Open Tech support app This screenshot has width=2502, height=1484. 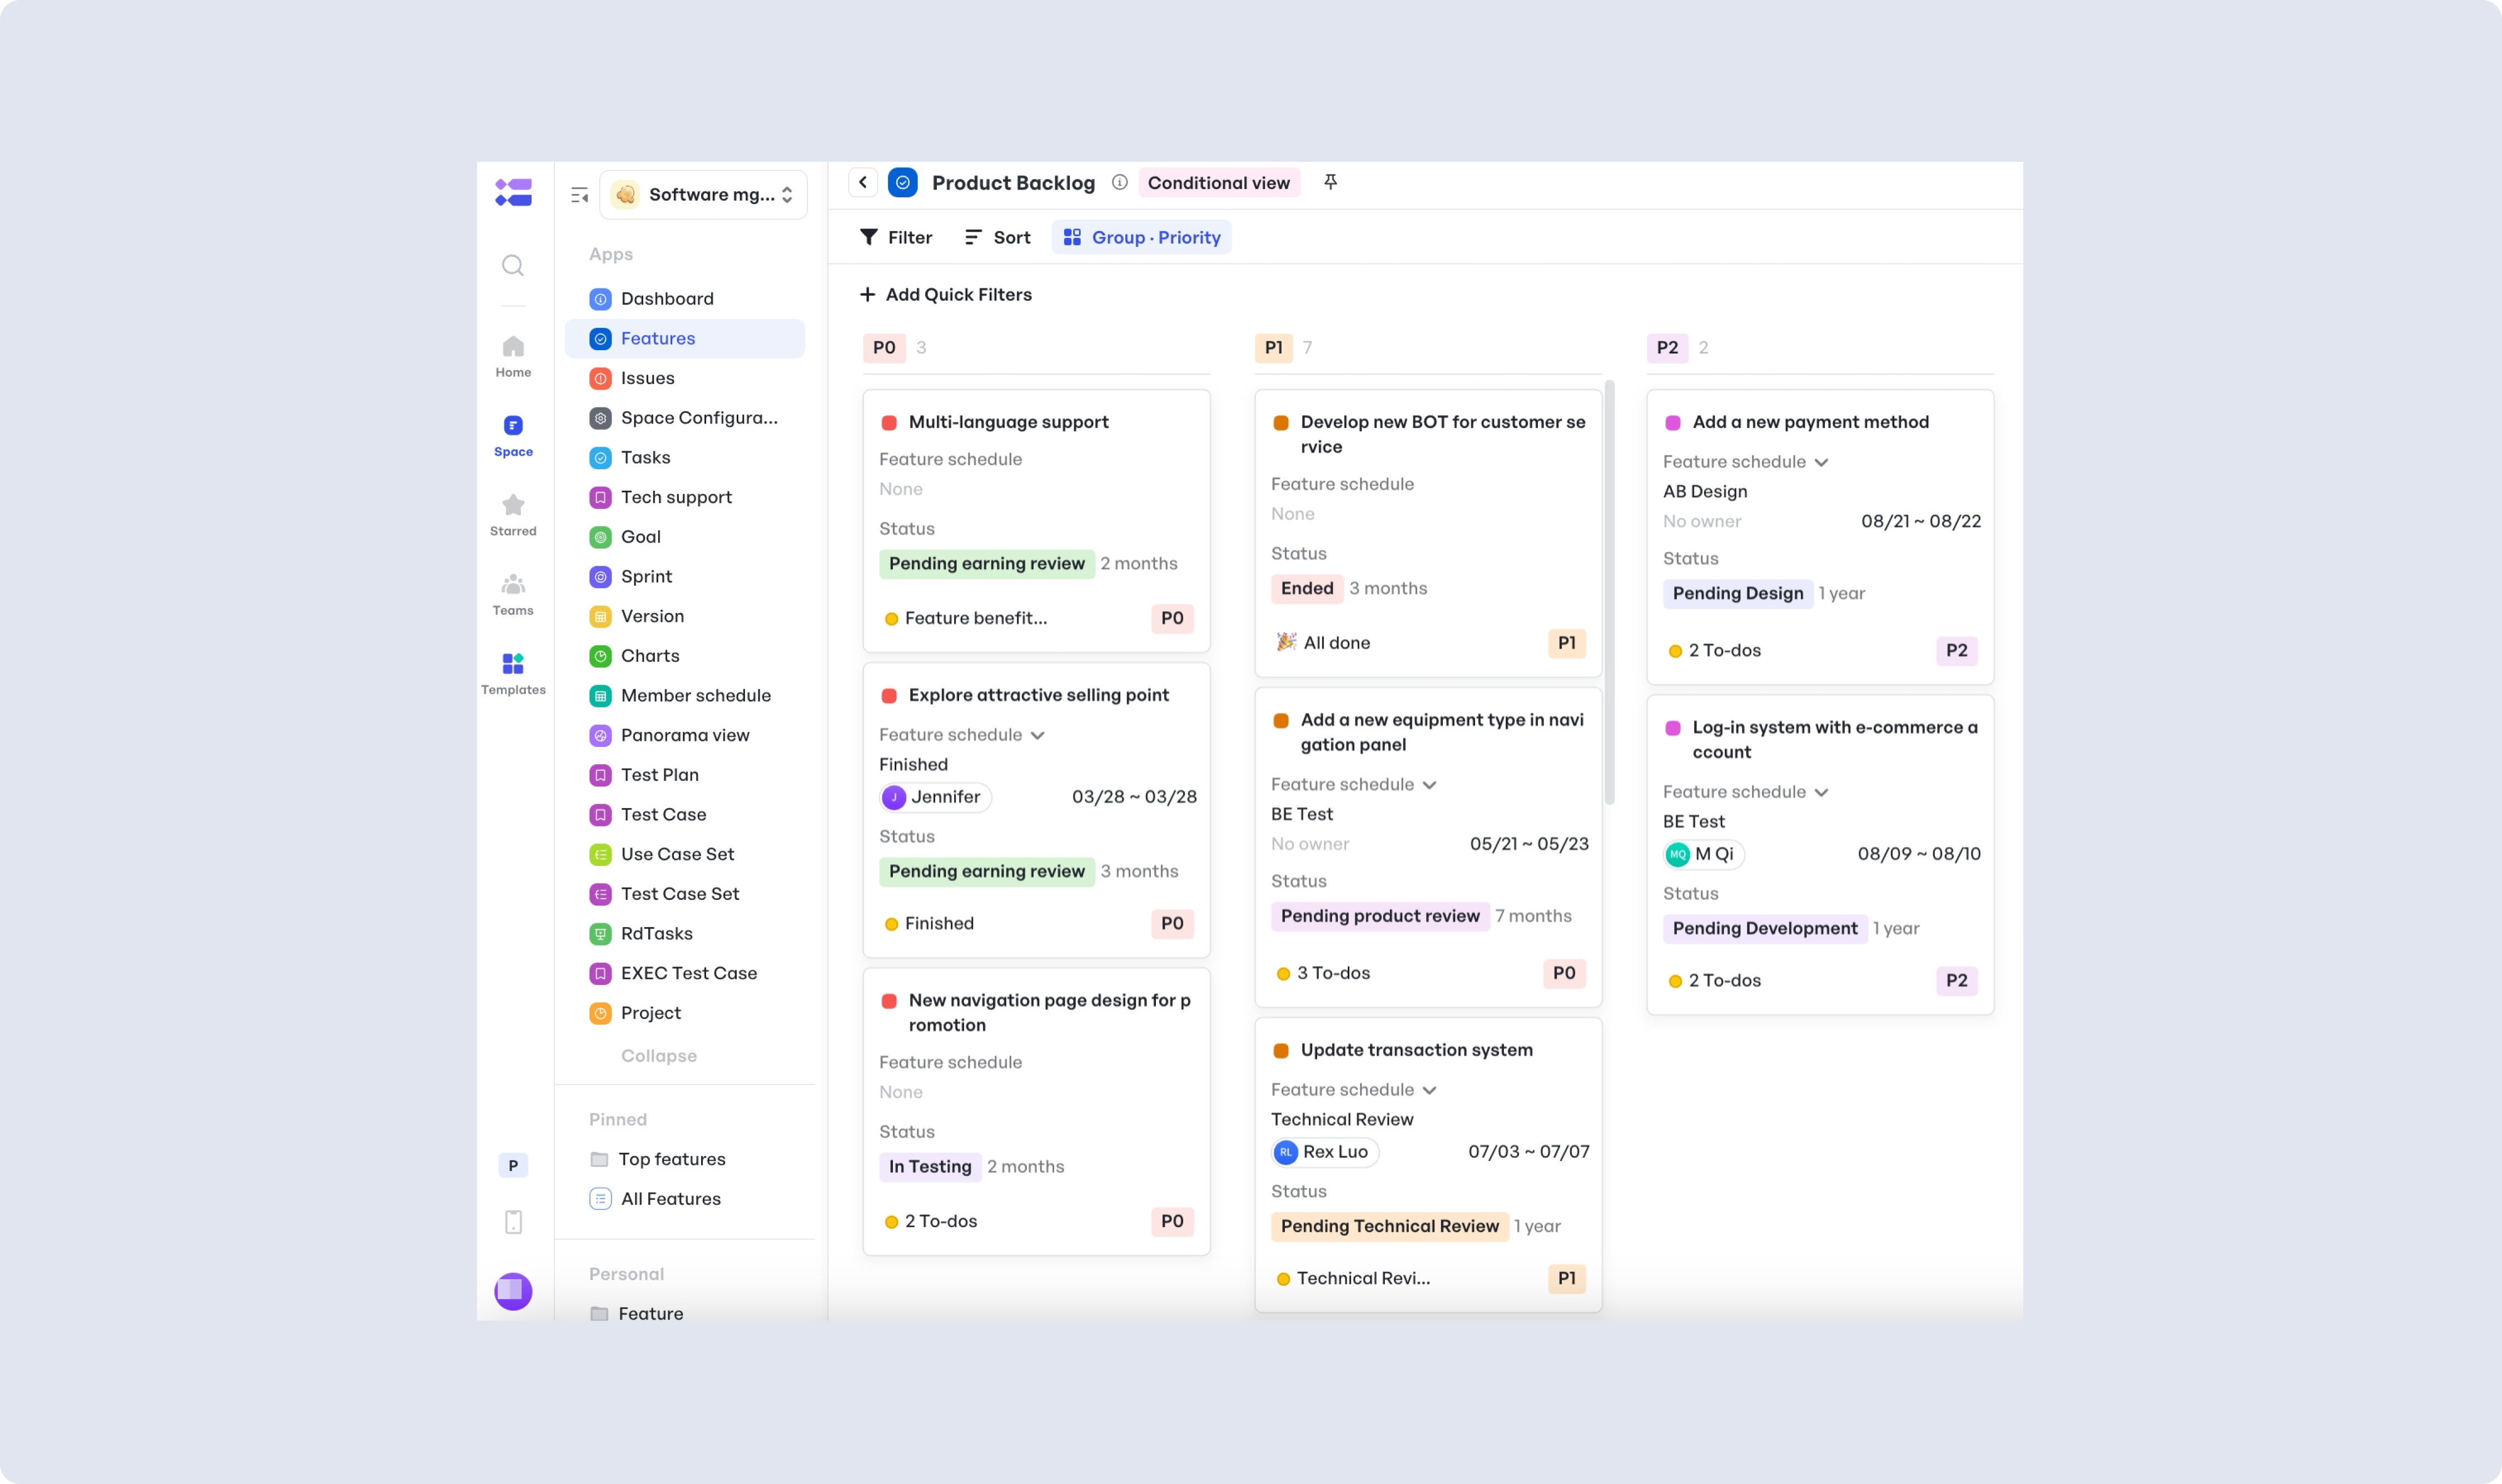pyautogui.click(x=684, y=497)
